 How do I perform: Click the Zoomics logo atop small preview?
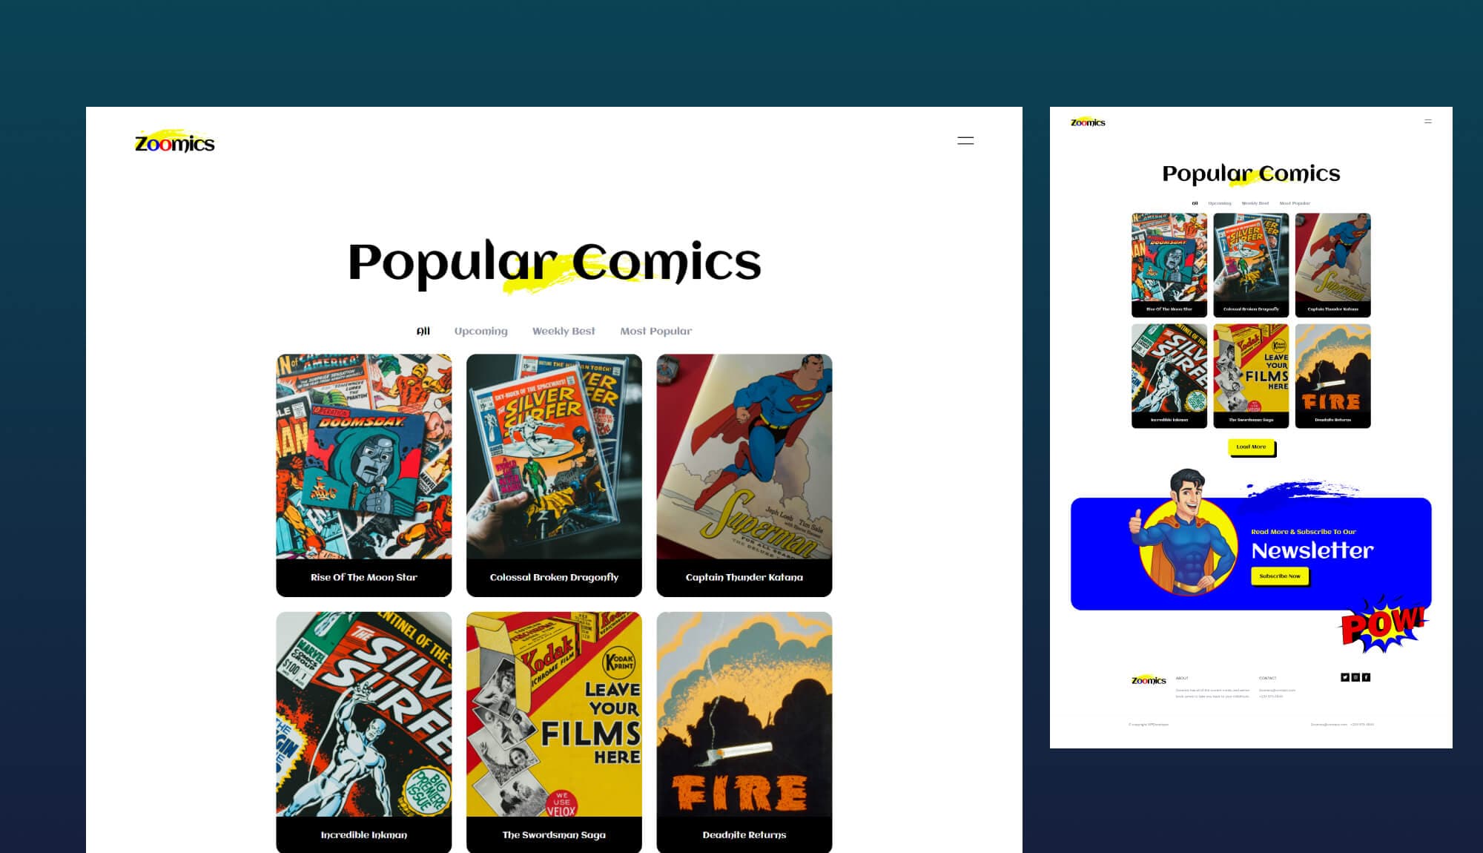(1088, 122)
